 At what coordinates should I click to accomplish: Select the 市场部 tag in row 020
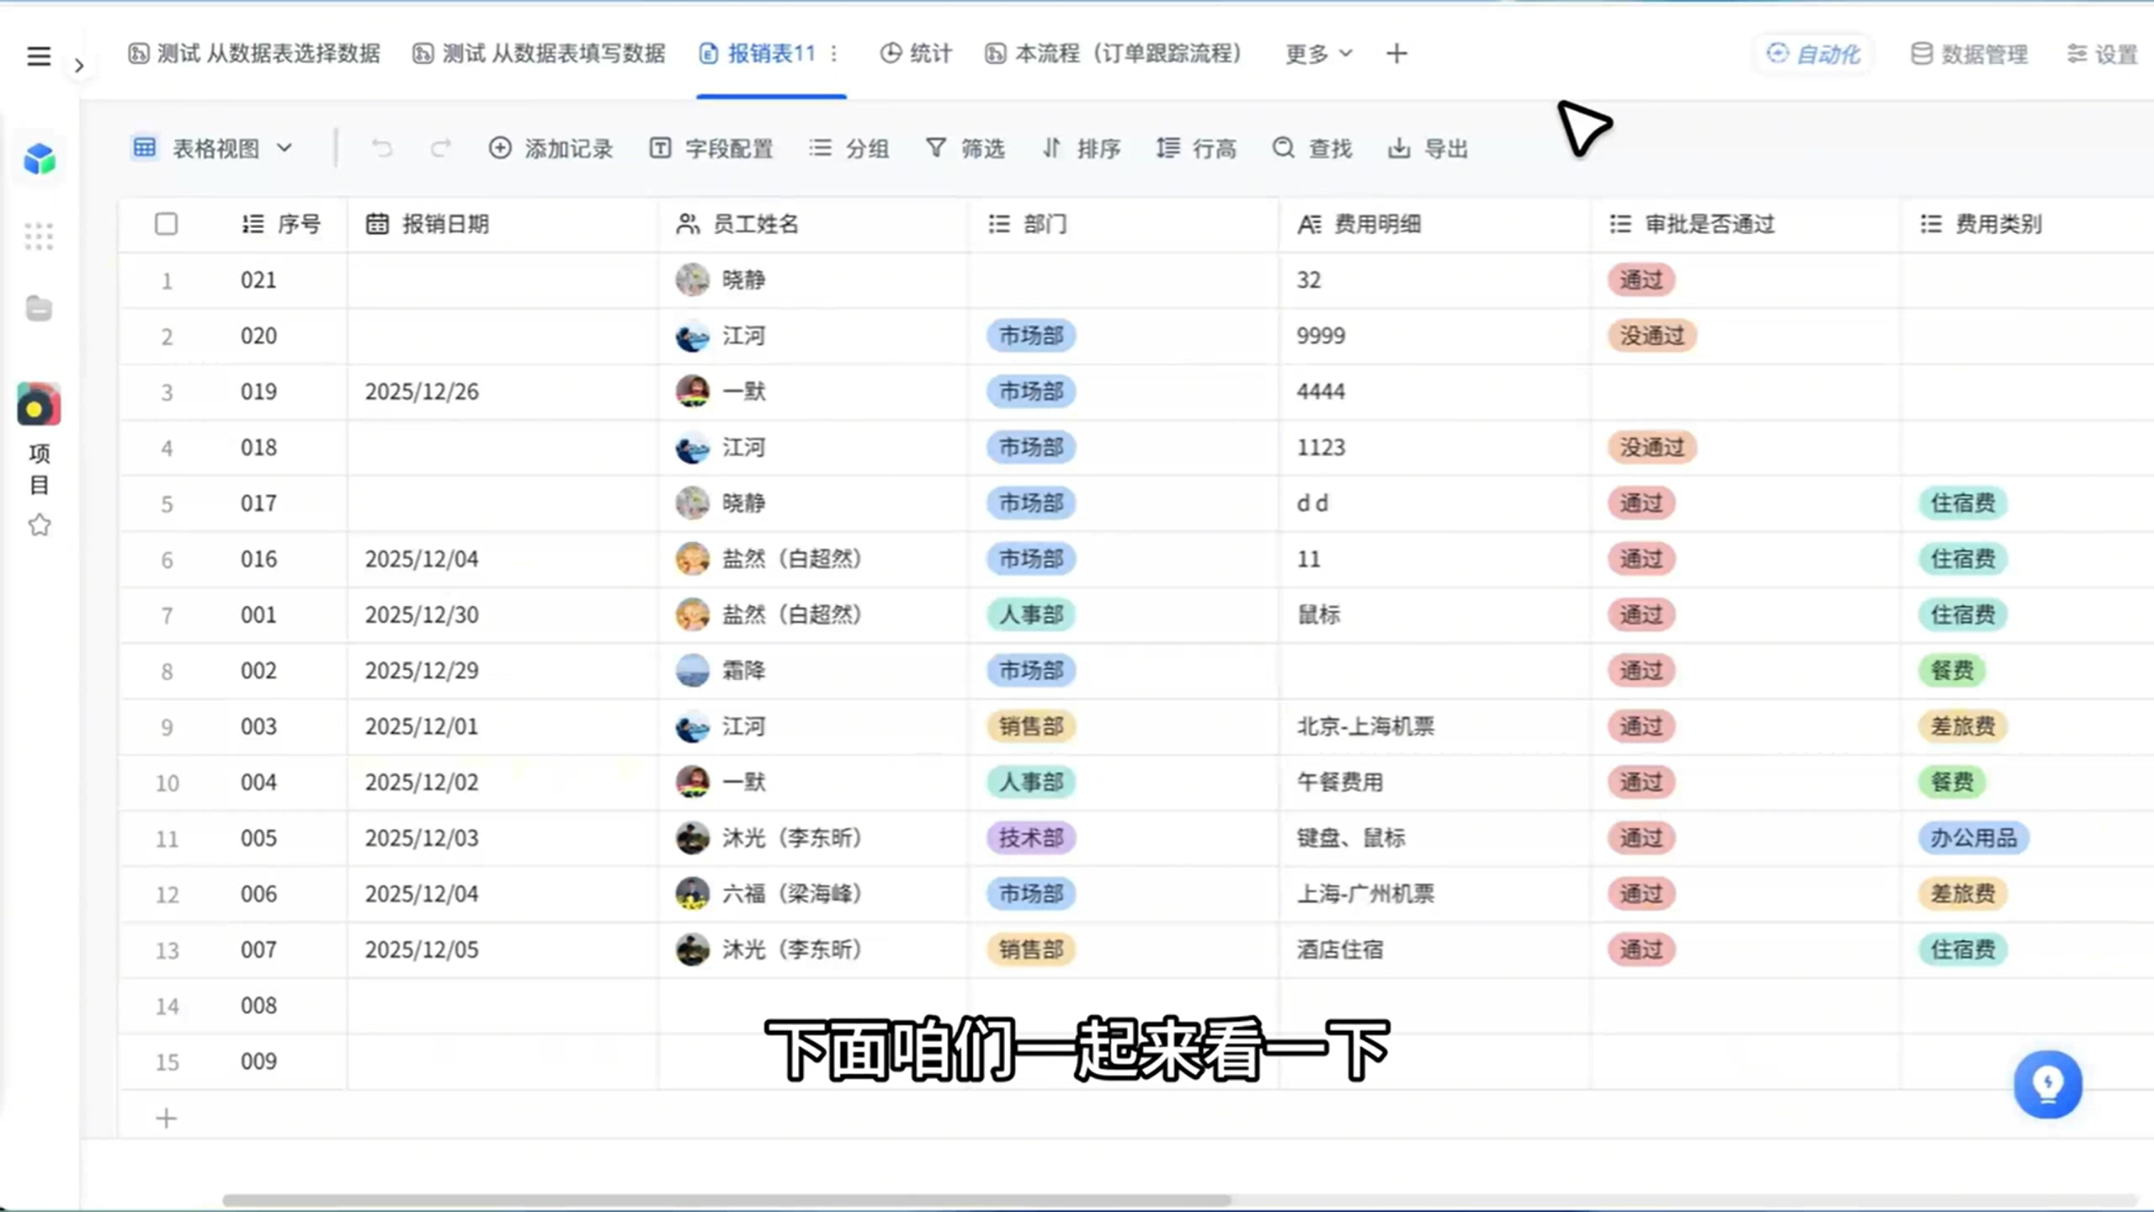pos(1031,336)
